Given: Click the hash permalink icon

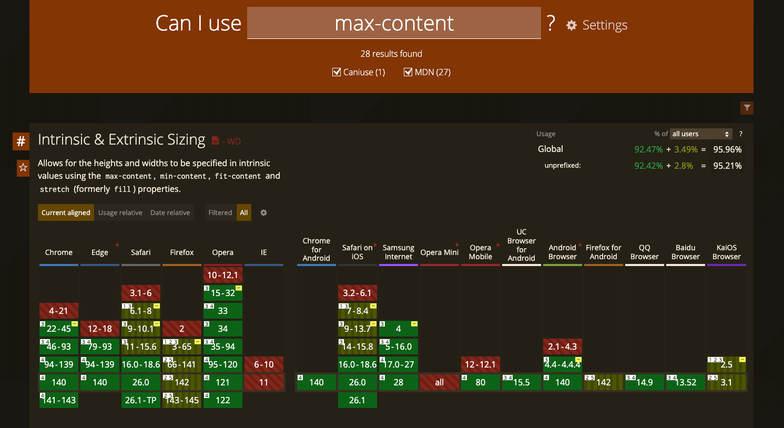Looking at the screenshot, I should click(x=21, y=141).
